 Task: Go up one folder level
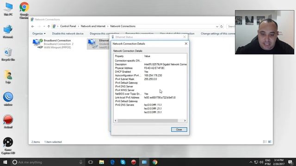click(49, 26)
